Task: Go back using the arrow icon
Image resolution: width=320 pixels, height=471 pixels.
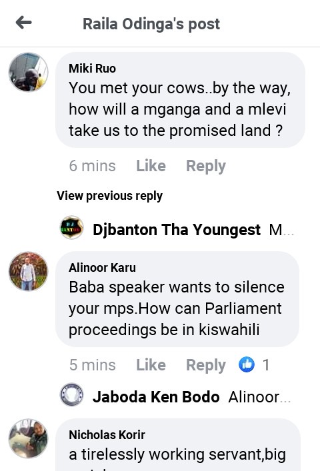Action: point(24,23)
